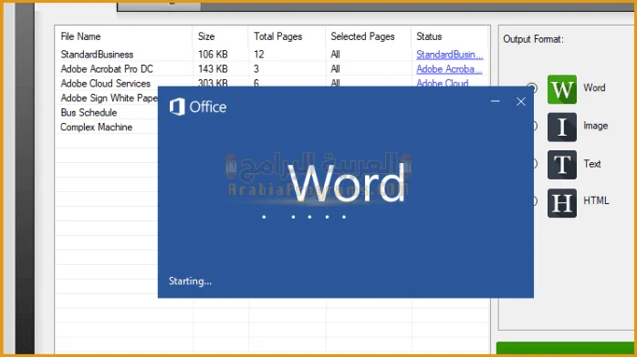This screenshot has height=357, width=637.
Task: Click Selected Pages 'All' for StandardBusiness
Action: (335, 55)
